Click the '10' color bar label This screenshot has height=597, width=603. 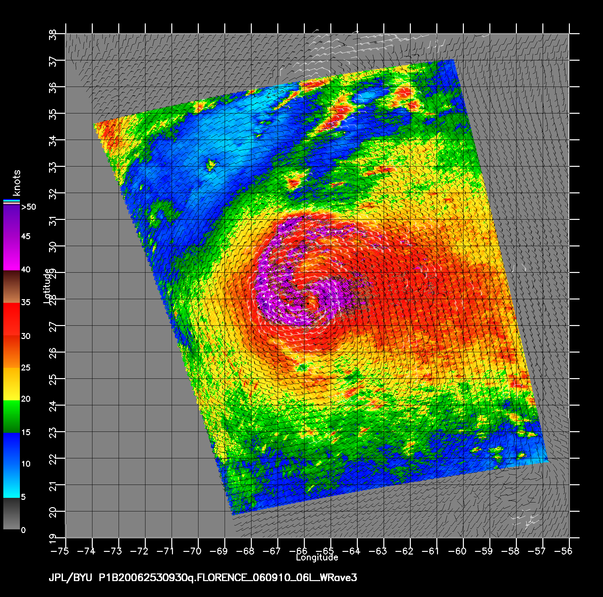[x=26, y=464]
